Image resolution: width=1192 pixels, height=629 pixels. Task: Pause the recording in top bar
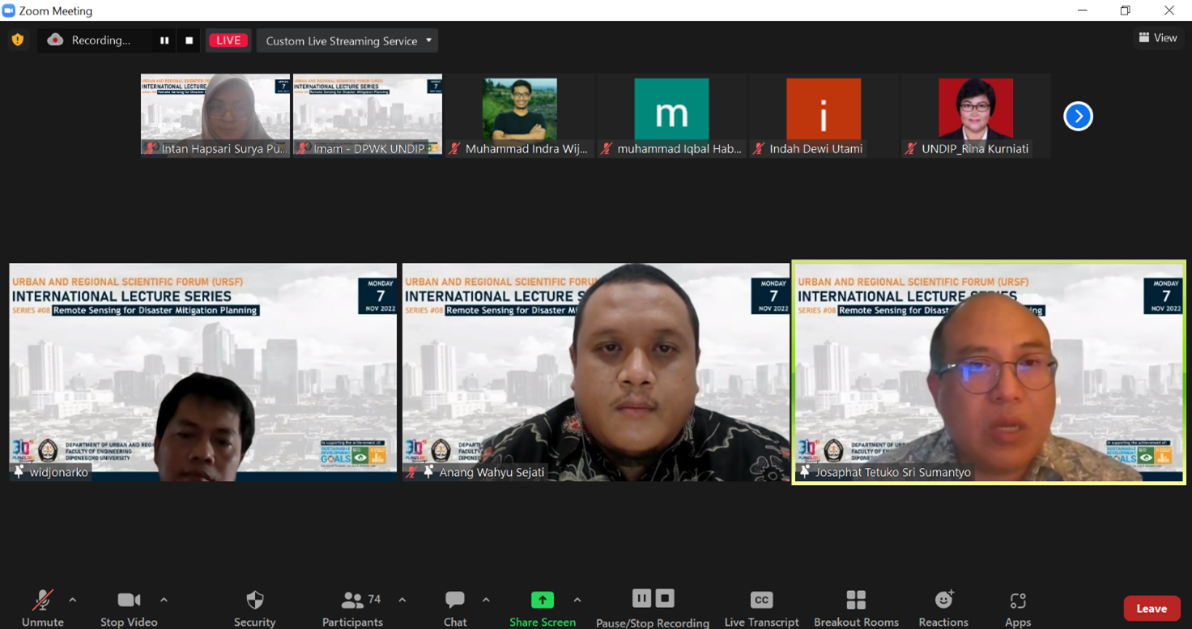point(164,40)
